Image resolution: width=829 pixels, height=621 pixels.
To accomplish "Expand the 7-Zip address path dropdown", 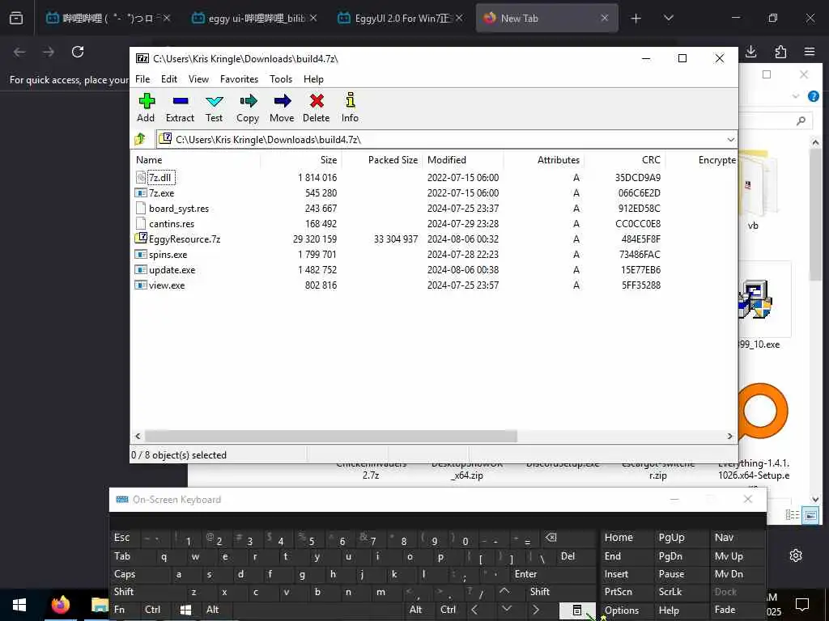I will point(730,139).
